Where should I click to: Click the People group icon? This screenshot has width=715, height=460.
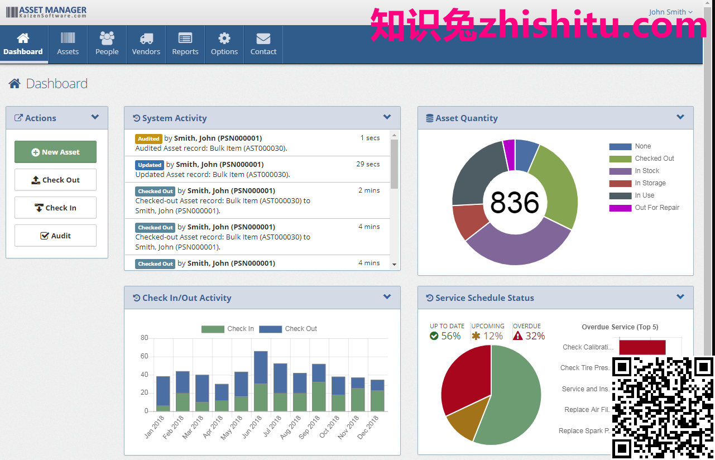coord(107,38)
